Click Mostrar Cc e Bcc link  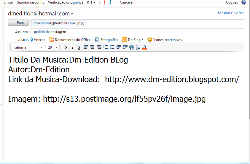pyautogui.click(x=231, y=13)
